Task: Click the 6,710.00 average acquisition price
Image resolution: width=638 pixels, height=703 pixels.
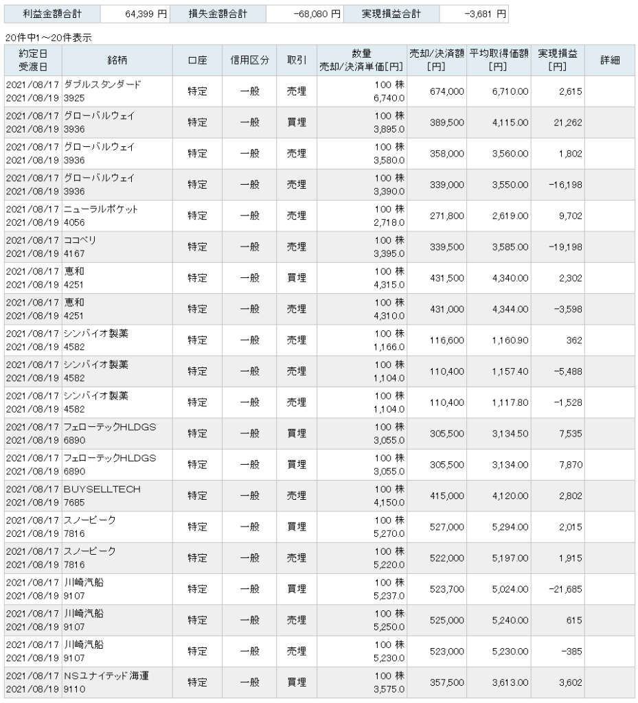Action: (510, 91)
